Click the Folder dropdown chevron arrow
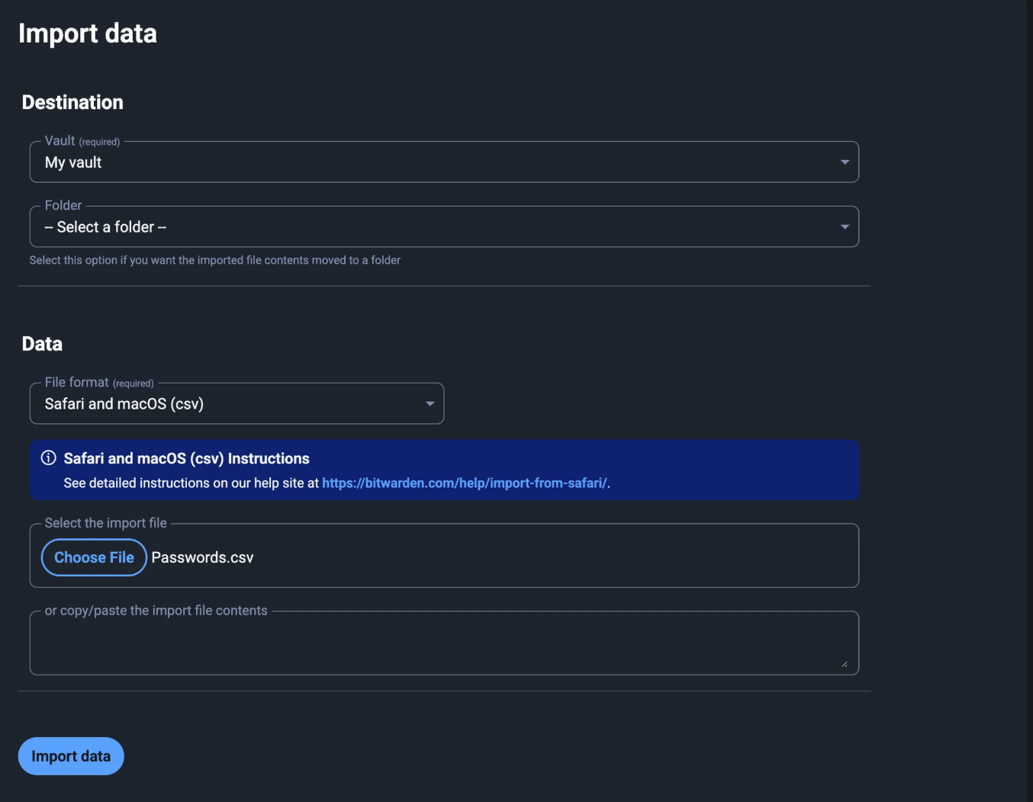Screen dimensions: 1033x802 [845, 226]
